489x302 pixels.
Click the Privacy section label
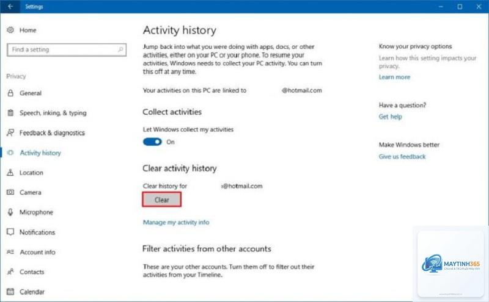16,76
